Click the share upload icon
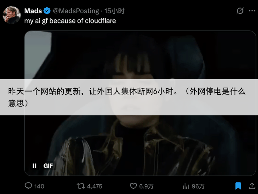 [x=252, y=186]
